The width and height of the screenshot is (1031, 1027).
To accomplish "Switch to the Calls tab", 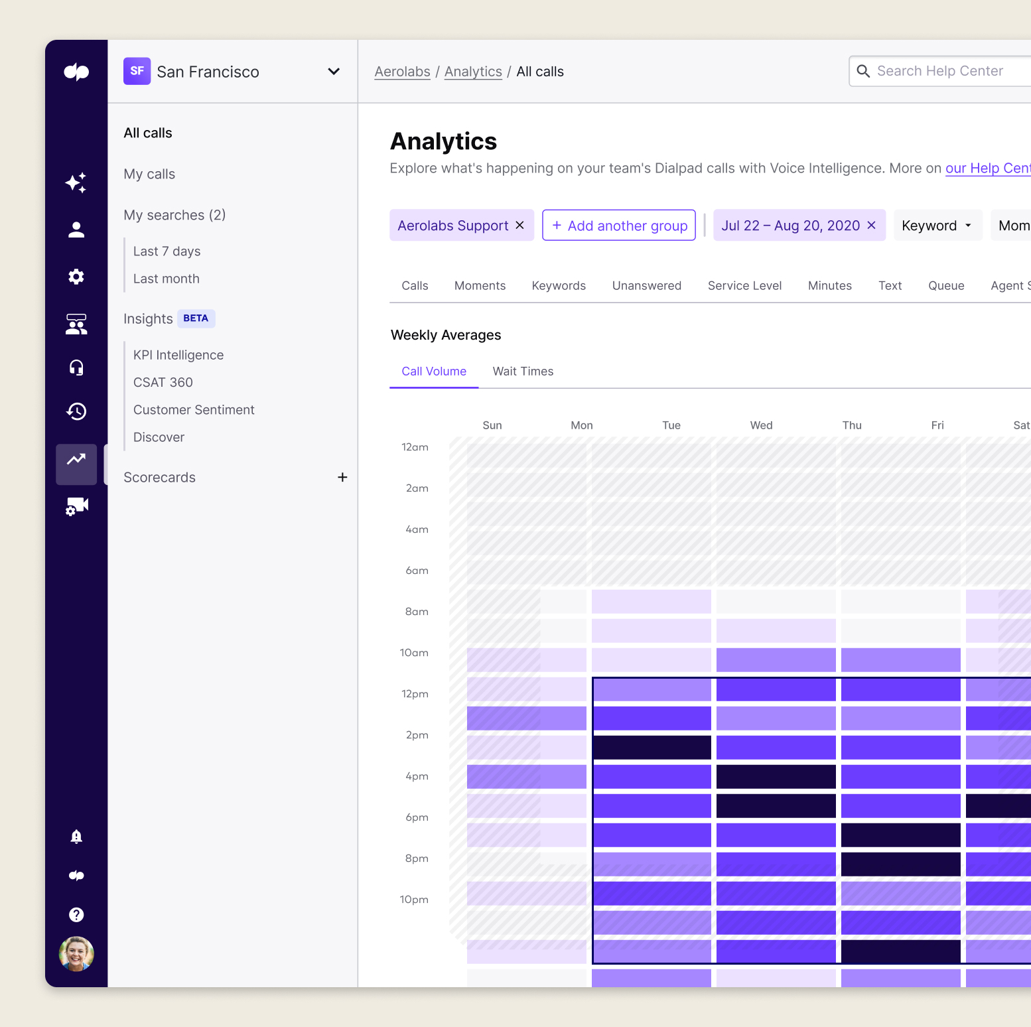I will click(415, 286).
